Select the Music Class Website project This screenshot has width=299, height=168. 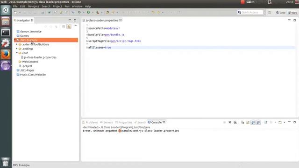click(x=33, y=75)
